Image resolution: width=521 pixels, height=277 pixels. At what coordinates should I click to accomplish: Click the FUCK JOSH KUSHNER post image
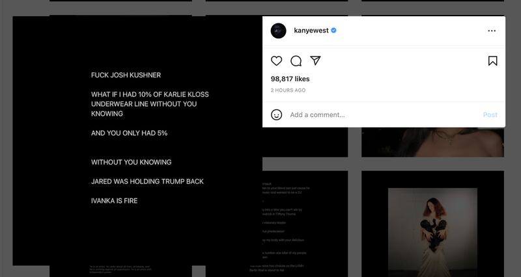pos(137,140)
